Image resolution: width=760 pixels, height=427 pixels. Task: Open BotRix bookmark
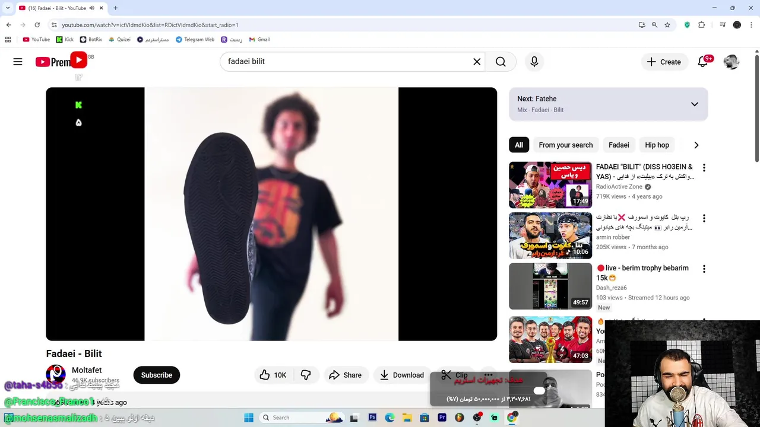pos(91,40)
